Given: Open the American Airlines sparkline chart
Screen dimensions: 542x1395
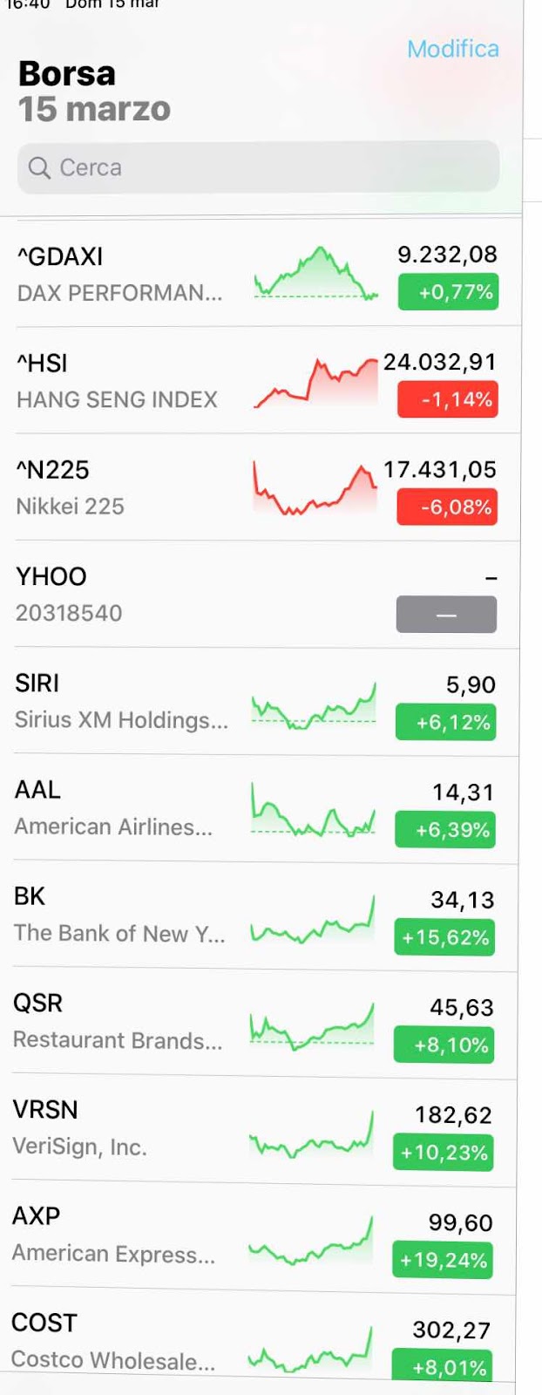Looking at the screenshot, I should point(313,810).
